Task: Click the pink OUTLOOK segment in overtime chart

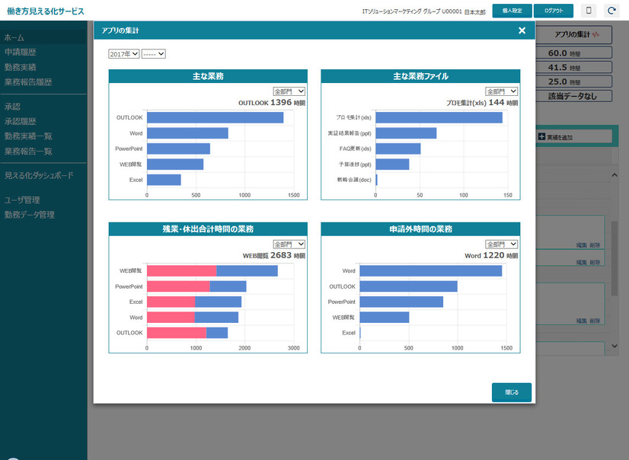Action: pos(177,333)
